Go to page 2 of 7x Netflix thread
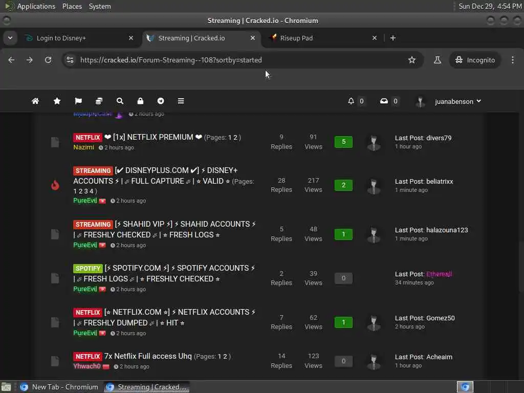524x393 pixels. pos(225,357)
